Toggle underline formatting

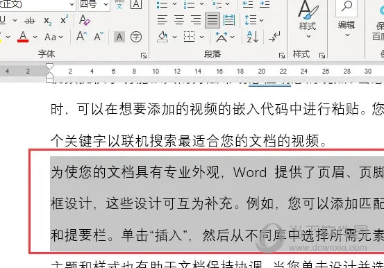click(3, 20)
